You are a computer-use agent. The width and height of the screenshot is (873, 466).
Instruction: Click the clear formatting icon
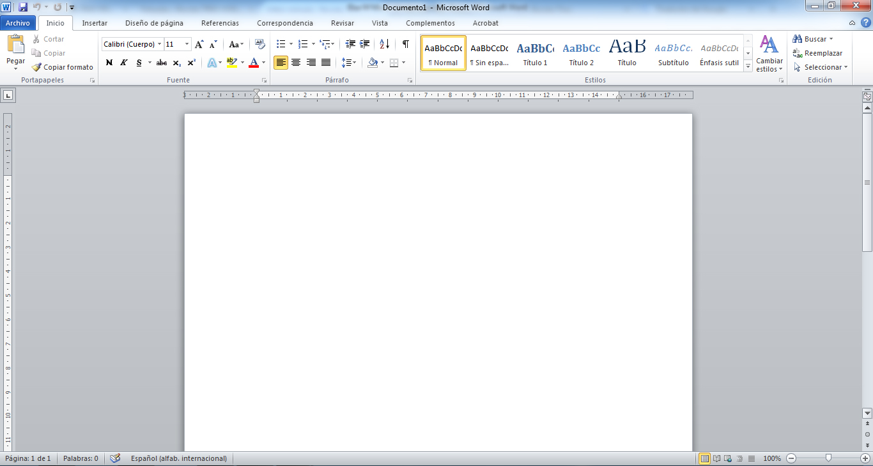pos(259,44)
